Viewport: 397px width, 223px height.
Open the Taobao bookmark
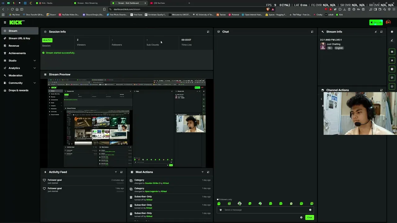click(221, 15)
